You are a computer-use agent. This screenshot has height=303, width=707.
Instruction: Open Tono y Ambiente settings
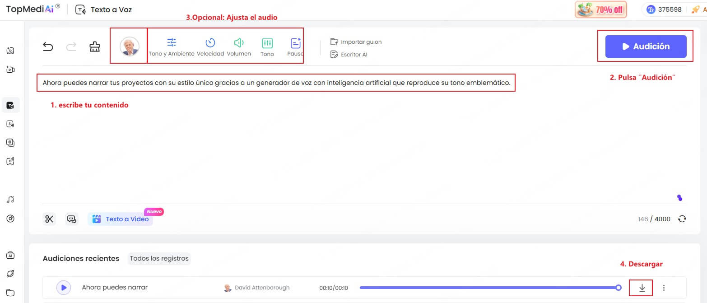[172, 47]
